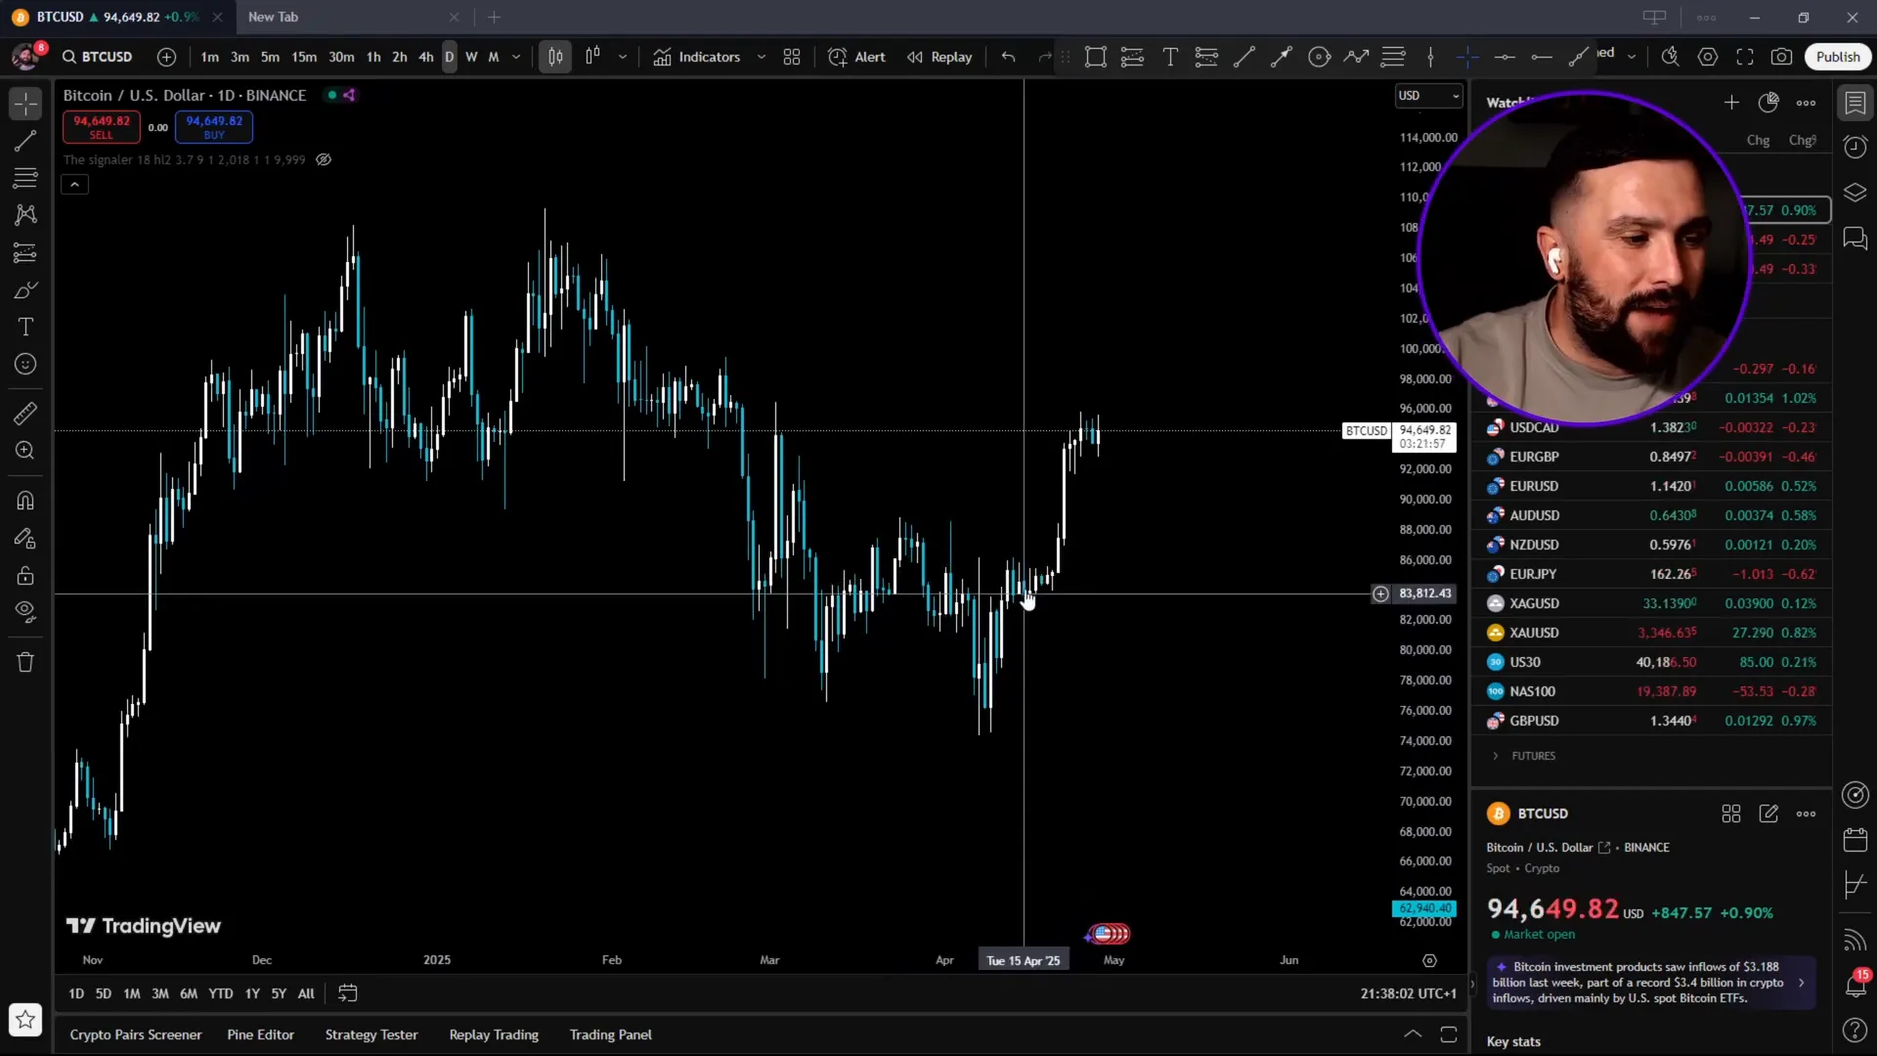Open the Indicators dialog
Screen dimensions: 1877x1056
point(697,57)
